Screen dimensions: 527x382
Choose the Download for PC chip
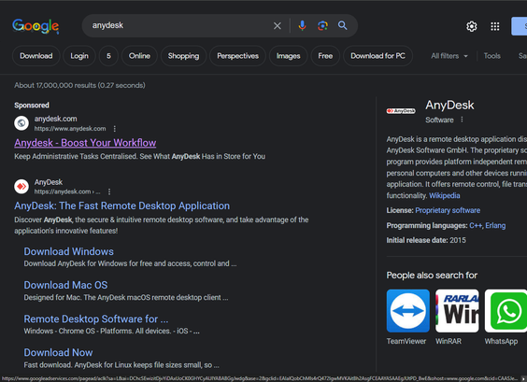click(377, 56)
